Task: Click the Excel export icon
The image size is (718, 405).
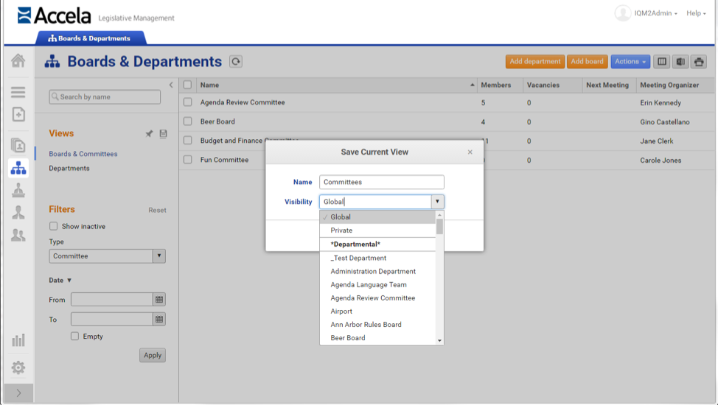Action: click(x=680, y=61)
